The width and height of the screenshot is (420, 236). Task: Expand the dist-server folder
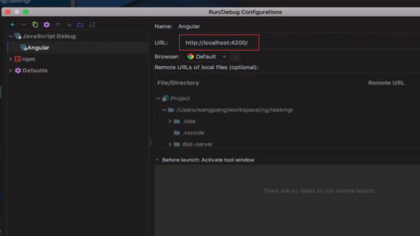(170, 144)
